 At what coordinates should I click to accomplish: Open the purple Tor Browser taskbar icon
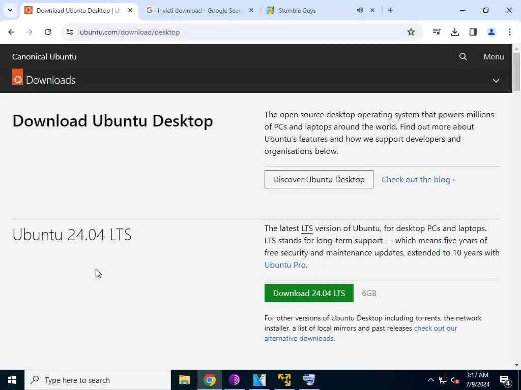(x=234, y=380)
